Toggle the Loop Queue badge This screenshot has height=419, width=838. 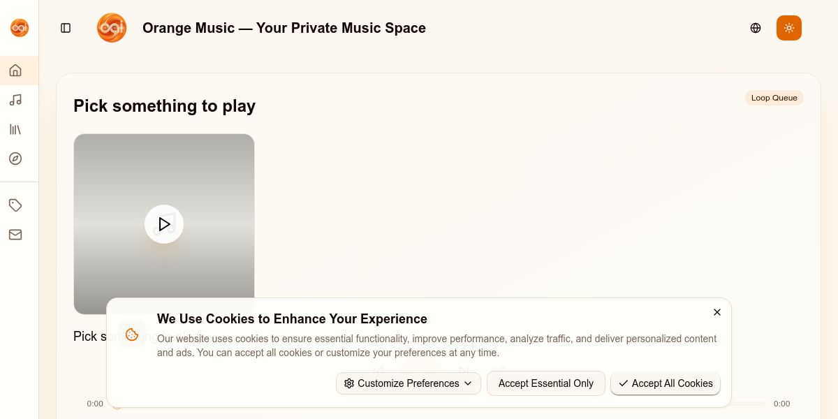point(774,98)
